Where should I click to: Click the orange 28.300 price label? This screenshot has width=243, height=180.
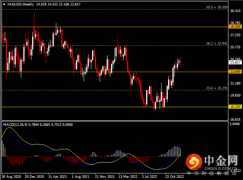(x=234, y=27)
